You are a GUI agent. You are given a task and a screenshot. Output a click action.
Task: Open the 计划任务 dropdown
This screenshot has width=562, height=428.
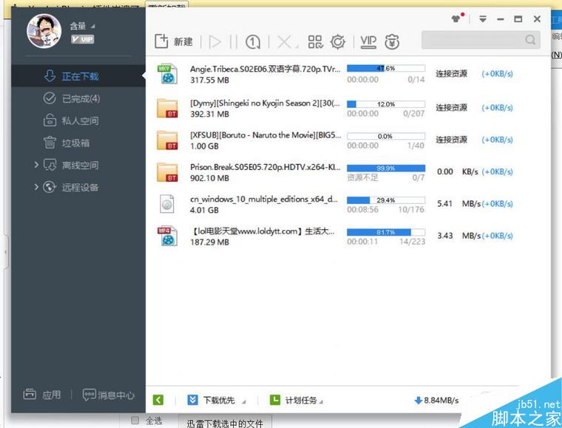pos(296,400)
